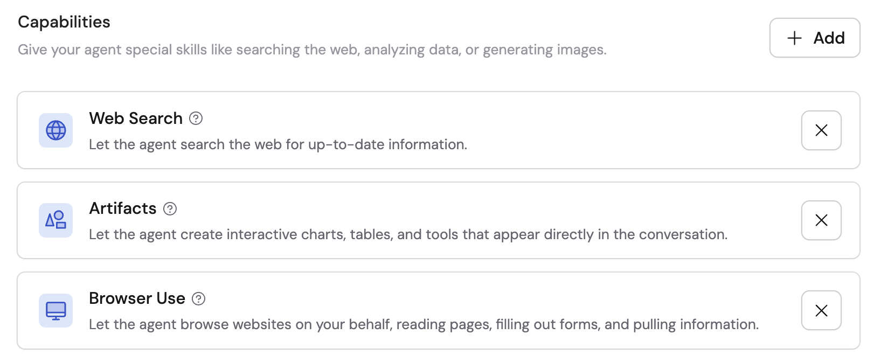Click the capabilities description text
This screenshot has width=874, height=362.
click(x=313, y=50)
